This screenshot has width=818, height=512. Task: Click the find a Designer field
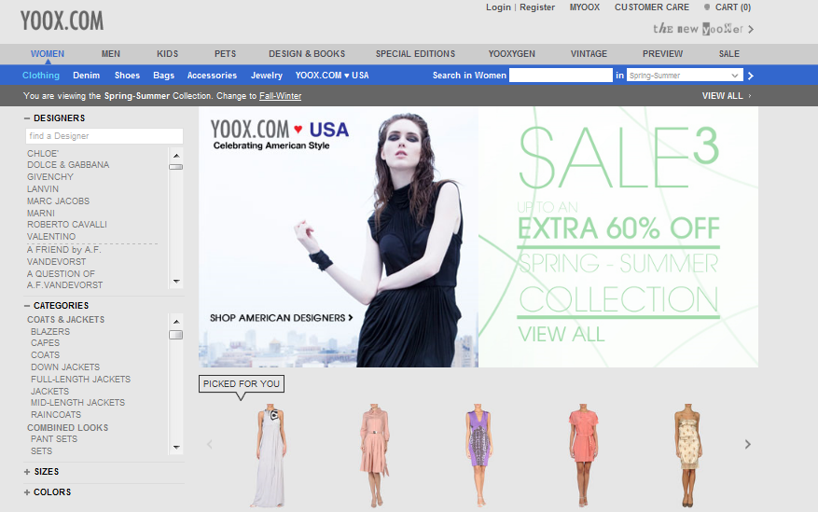(x=104, y=136)
